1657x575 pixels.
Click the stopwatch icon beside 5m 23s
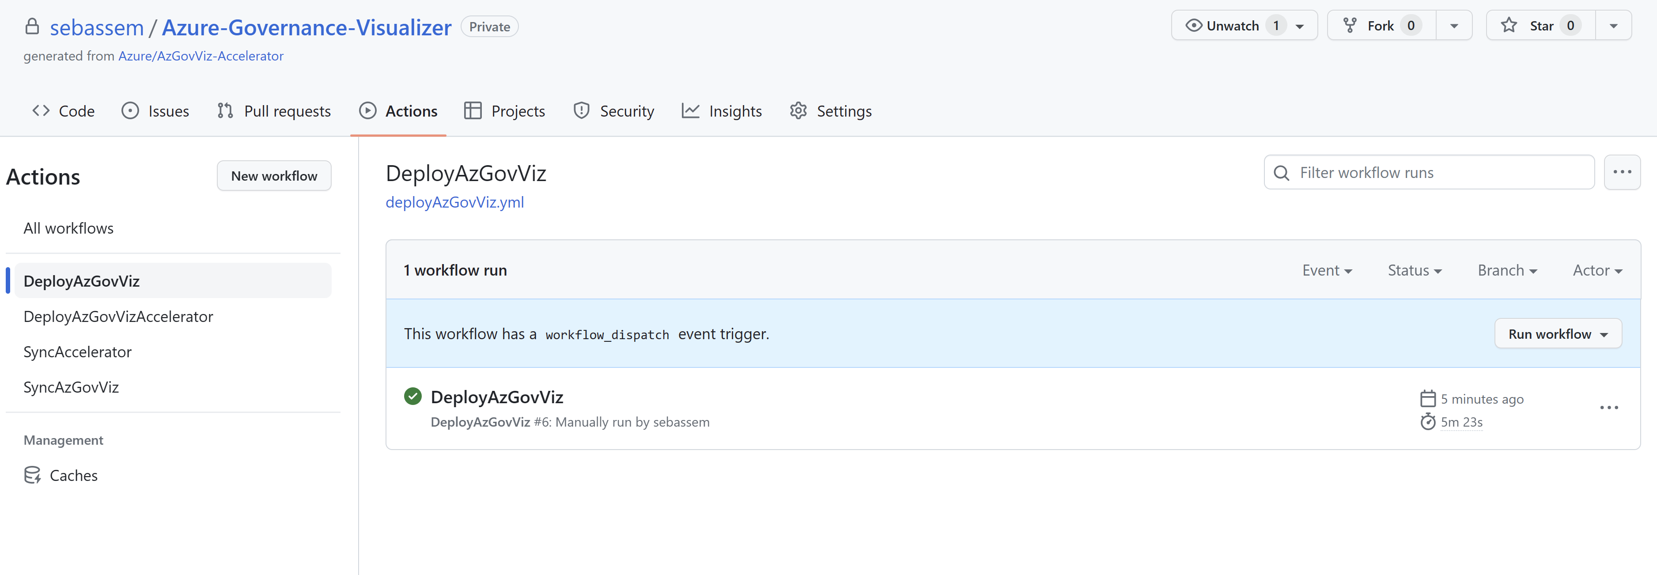tap(1427, 422)
